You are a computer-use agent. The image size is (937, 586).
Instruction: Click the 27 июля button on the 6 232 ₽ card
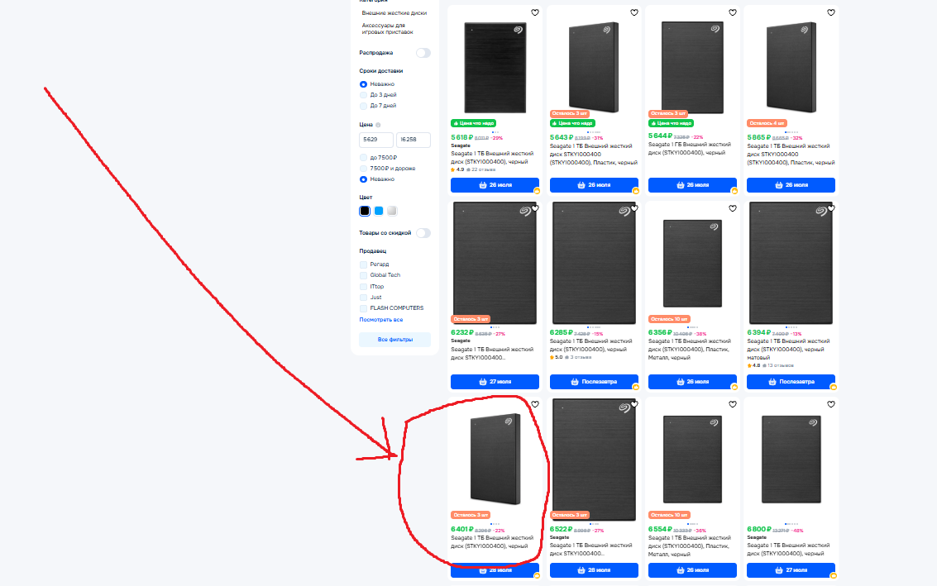[x=495, y=382]
